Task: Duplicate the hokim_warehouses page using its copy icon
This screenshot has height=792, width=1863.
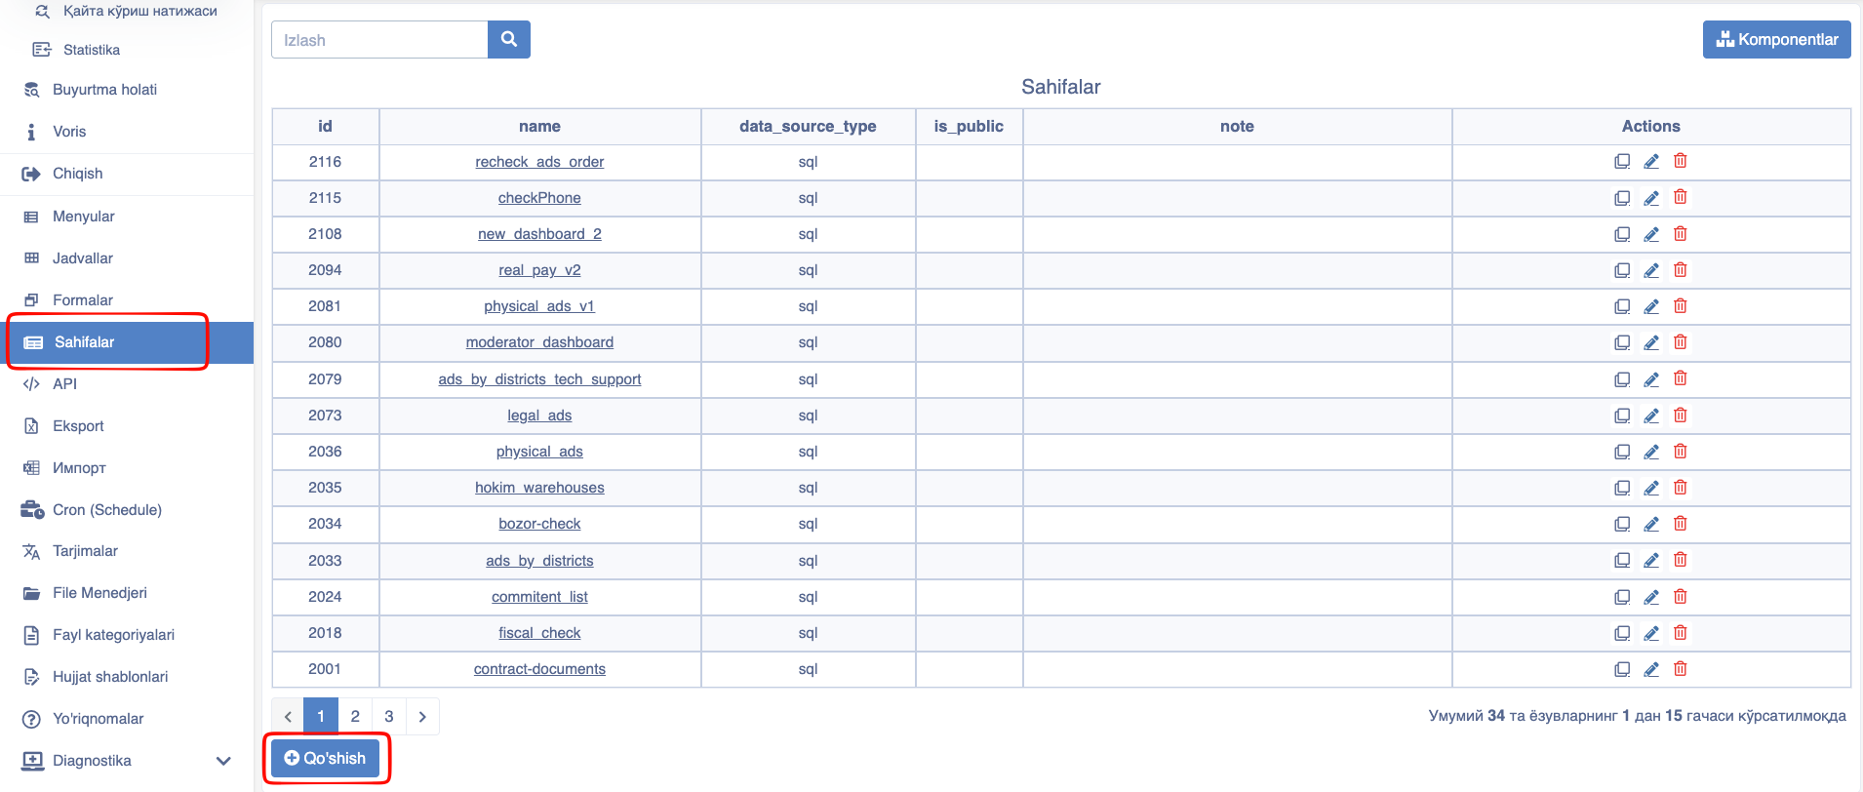Action: 1622,488
